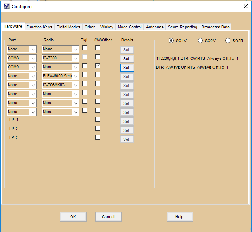
Task: Toggle the first row's CW/Other checkbox
Action: (97, 48)
